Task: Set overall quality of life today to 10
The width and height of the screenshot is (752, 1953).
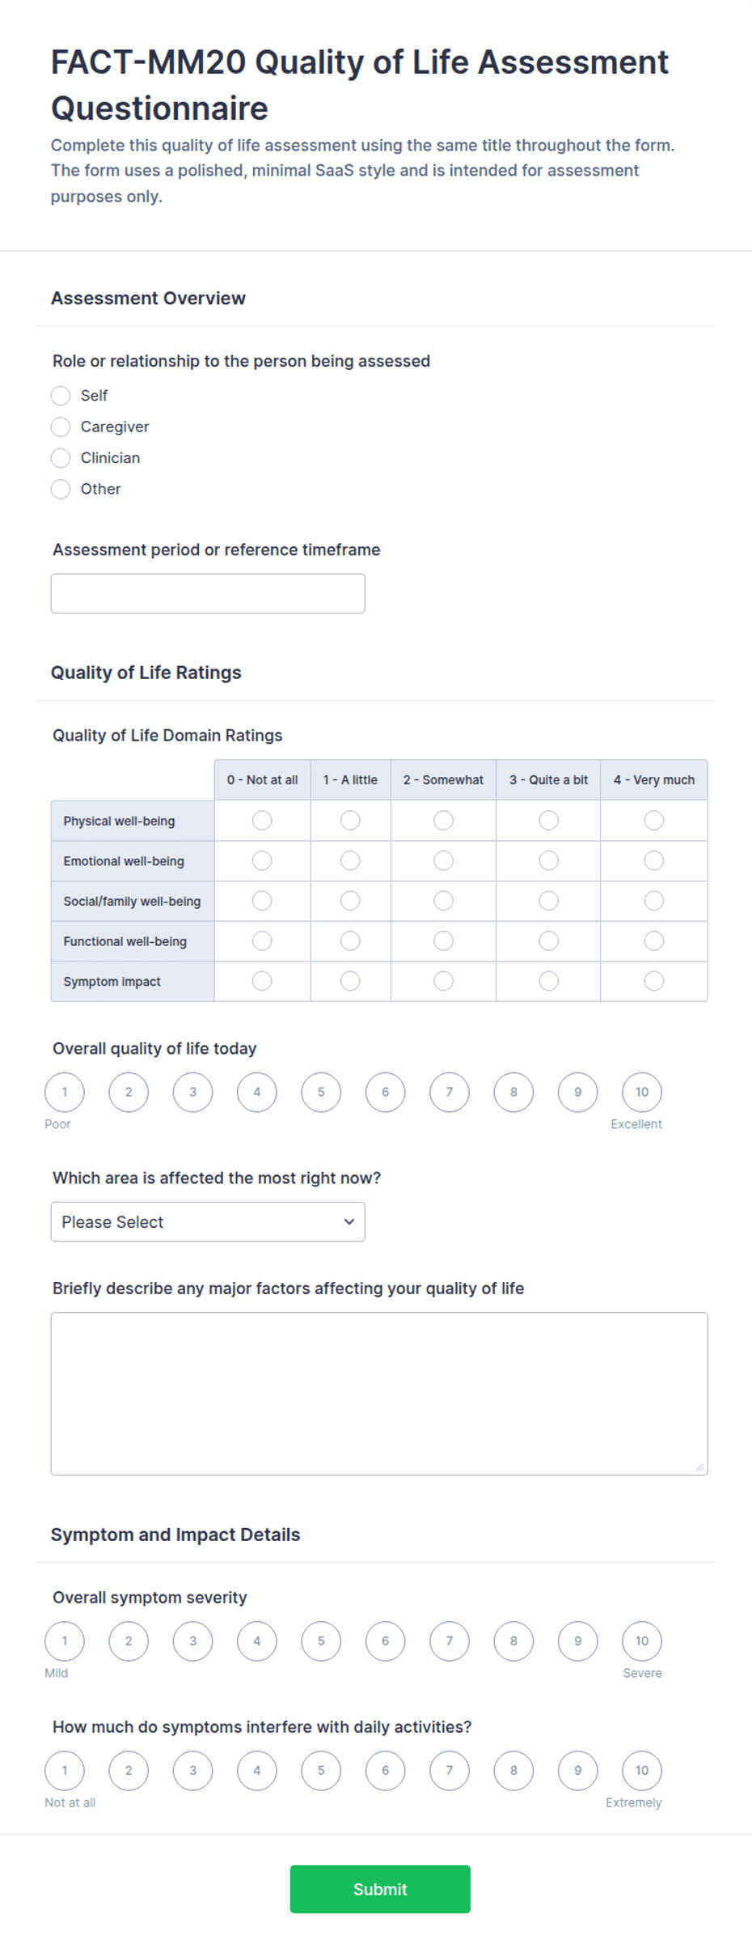Action: [642, 1092]
